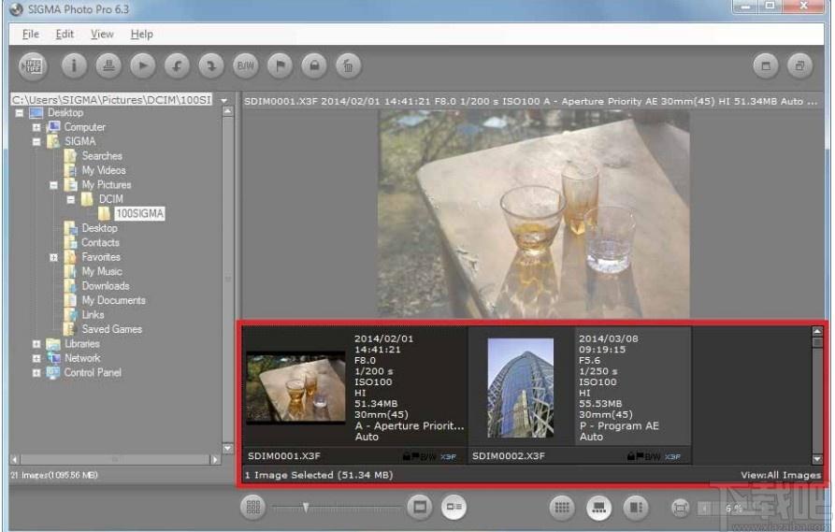
Task: Click the lock status icon on SDIM0001.X3F
Action: (x=407, y=456)
